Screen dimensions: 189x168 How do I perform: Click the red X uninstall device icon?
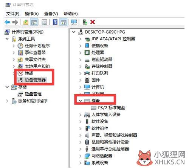pyautogui.click(x=93, y=22)
